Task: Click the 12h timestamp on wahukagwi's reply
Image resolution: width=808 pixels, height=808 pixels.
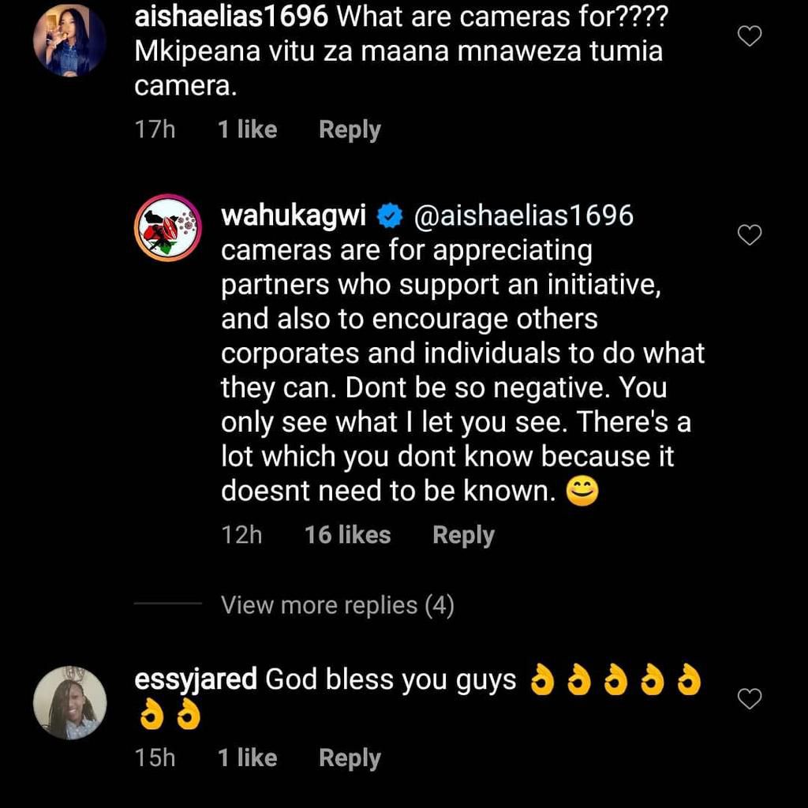Action: (244, 534)
